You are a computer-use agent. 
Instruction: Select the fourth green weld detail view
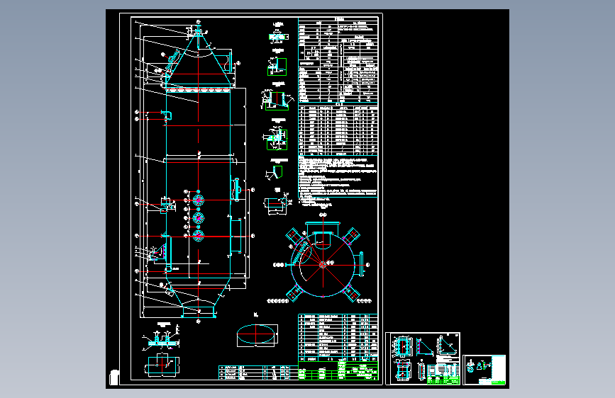click(277, 140)
